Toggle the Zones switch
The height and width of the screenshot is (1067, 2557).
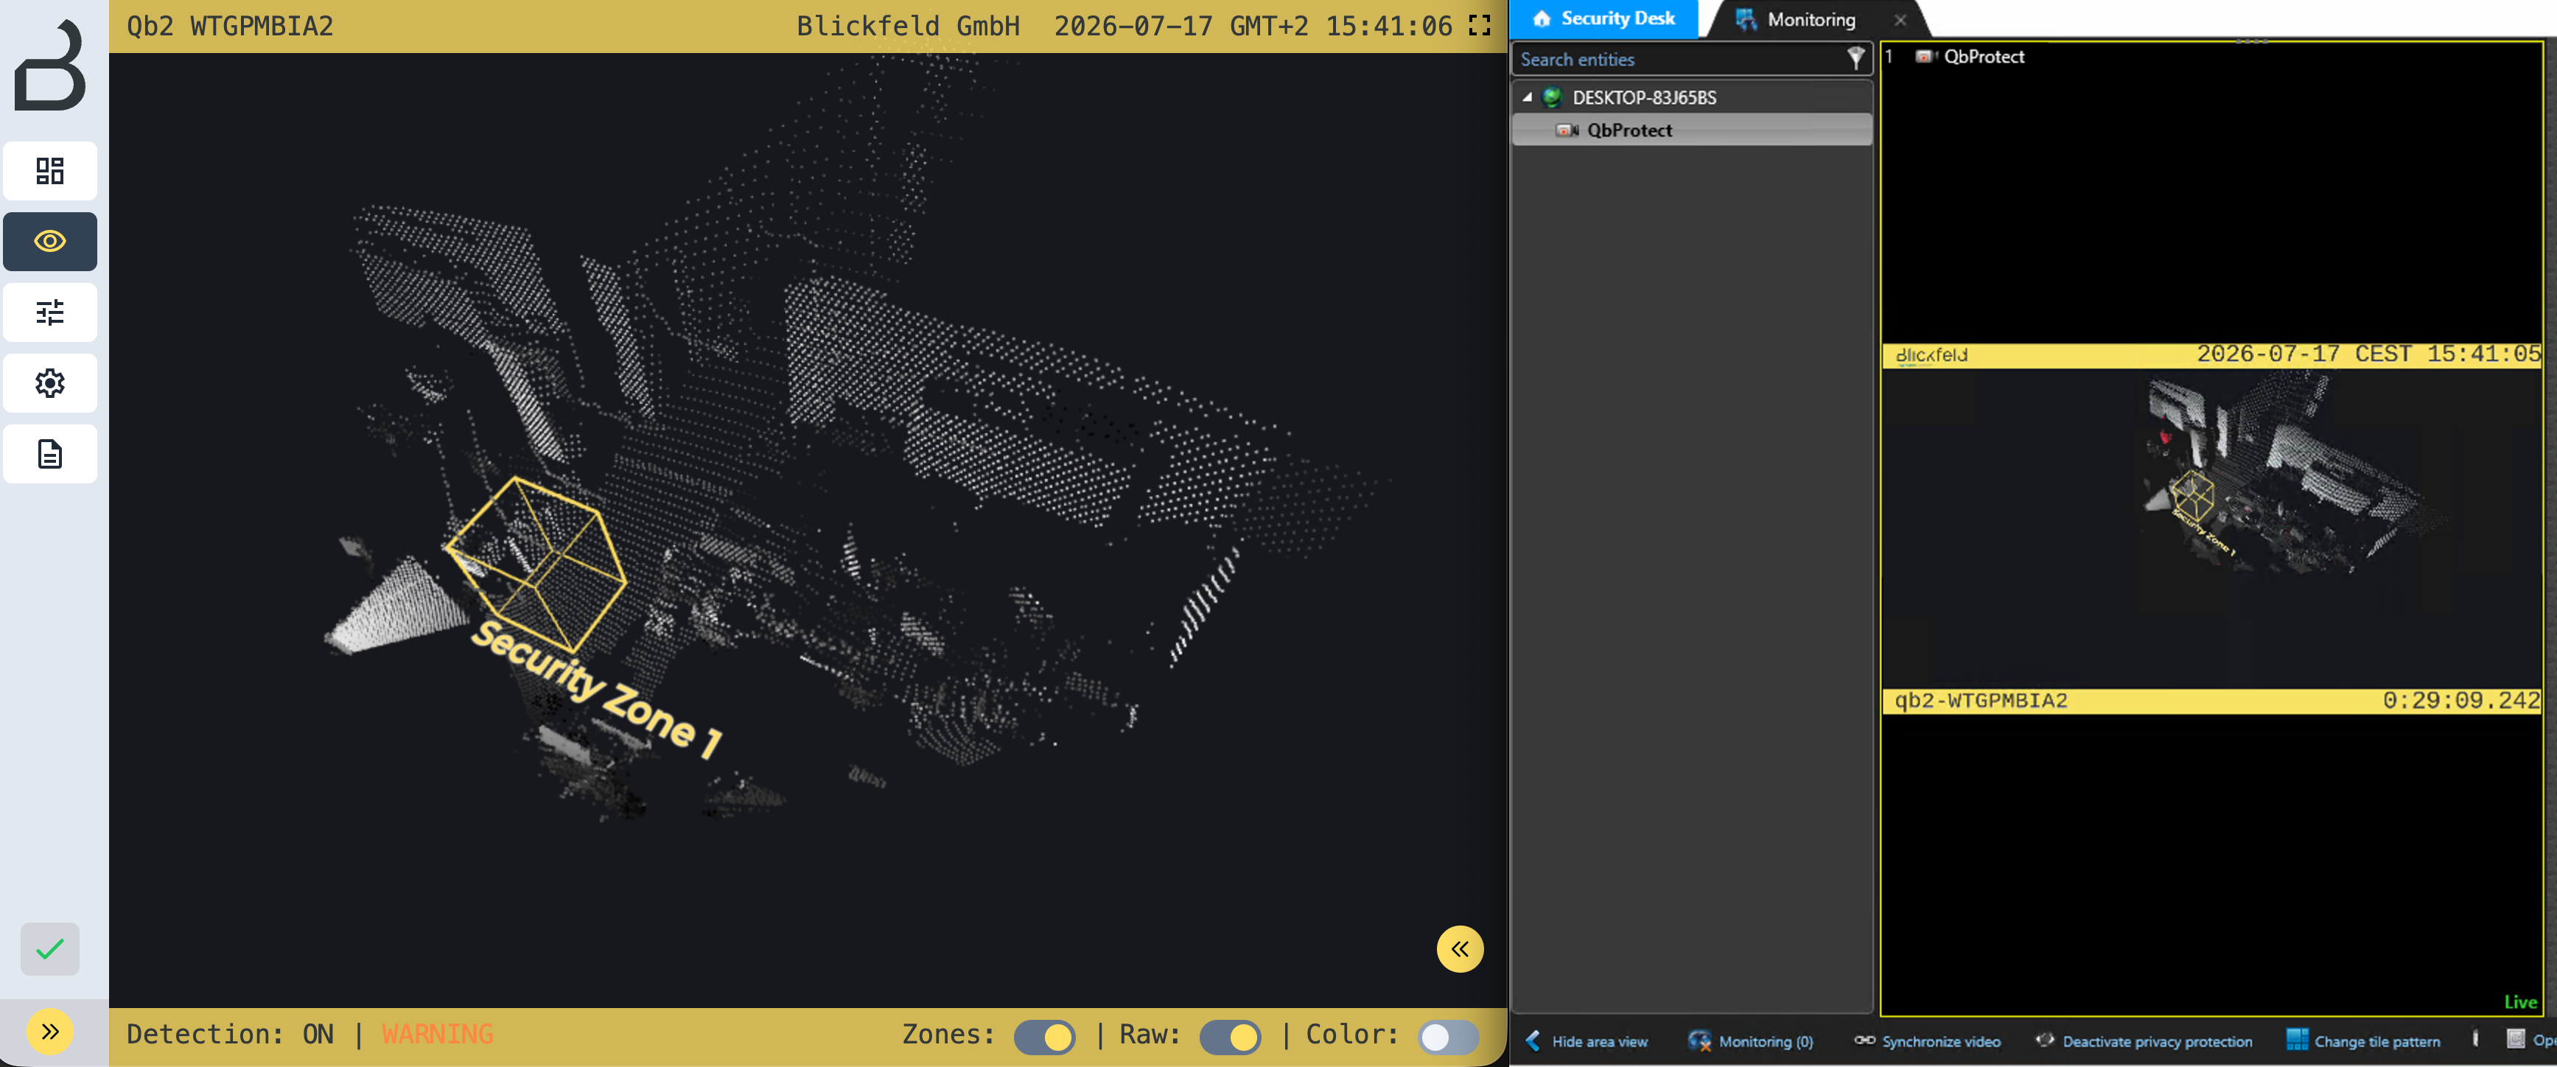click(1044, 1038)
